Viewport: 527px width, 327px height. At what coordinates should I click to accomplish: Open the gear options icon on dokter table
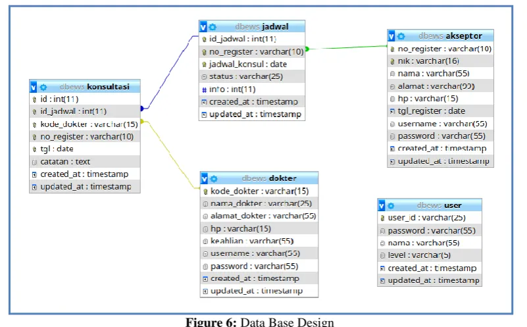[214, 179]
